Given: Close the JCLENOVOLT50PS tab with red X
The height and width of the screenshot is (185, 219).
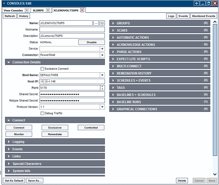Looking at the screenshot, I should [x=82, y=10].
